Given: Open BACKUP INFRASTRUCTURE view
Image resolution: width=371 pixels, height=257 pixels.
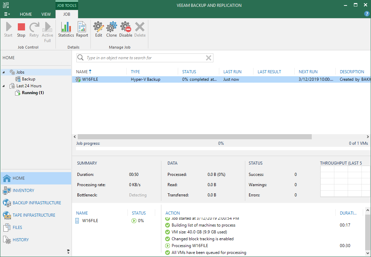Looking at the screenshot, I should (x=36, y=203).
